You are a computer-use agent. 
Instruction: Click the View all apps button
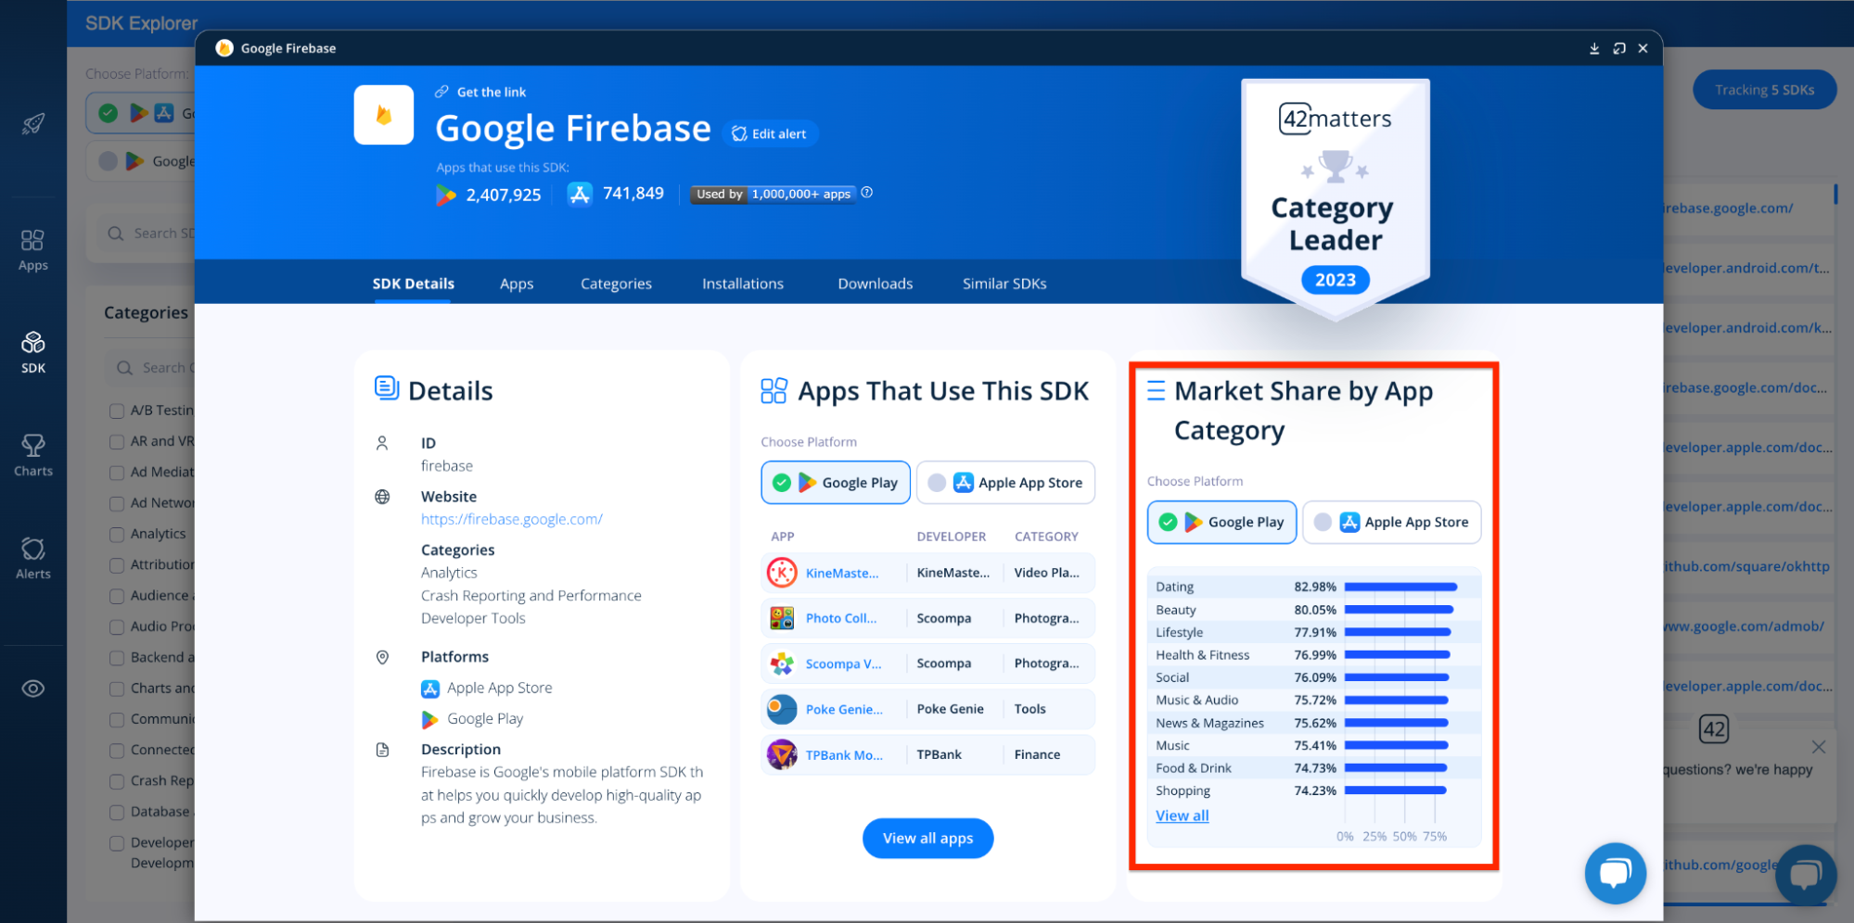coord(927,838)
